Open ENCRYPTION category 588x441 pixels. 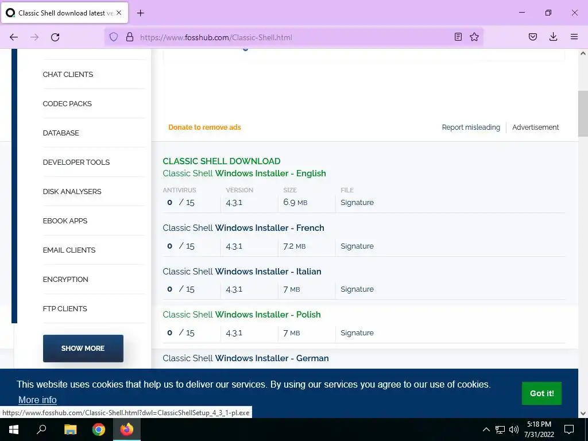[x=65, y=279]
